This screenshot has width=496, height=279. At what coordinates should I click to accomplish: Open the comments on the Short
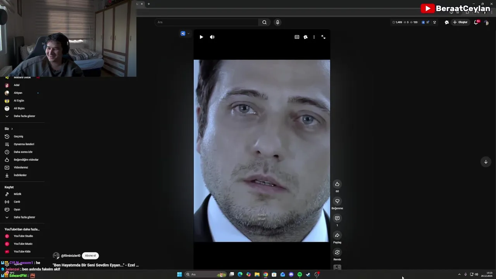point(337,218)
